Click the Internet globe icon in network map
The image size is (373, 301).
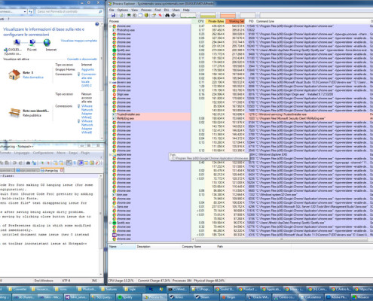coord(47,43)
